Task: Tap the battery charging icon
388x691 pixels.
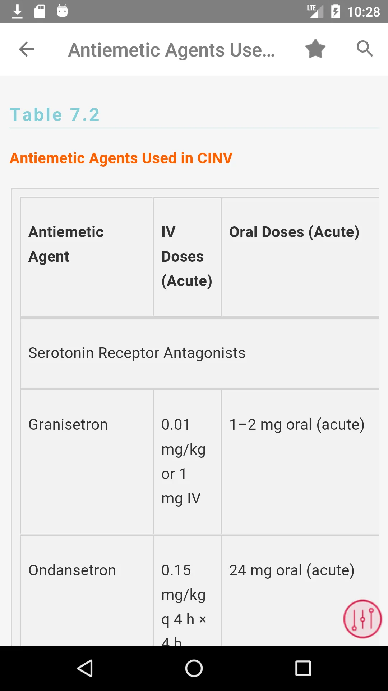Action: click(336, 12)
